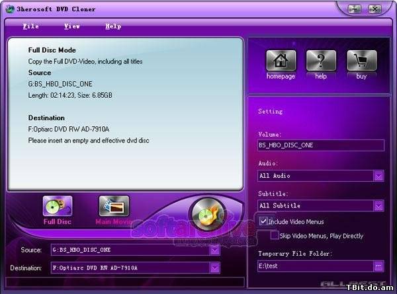
Task: Open the homepage icon button
Action: [x=281, y=60]
